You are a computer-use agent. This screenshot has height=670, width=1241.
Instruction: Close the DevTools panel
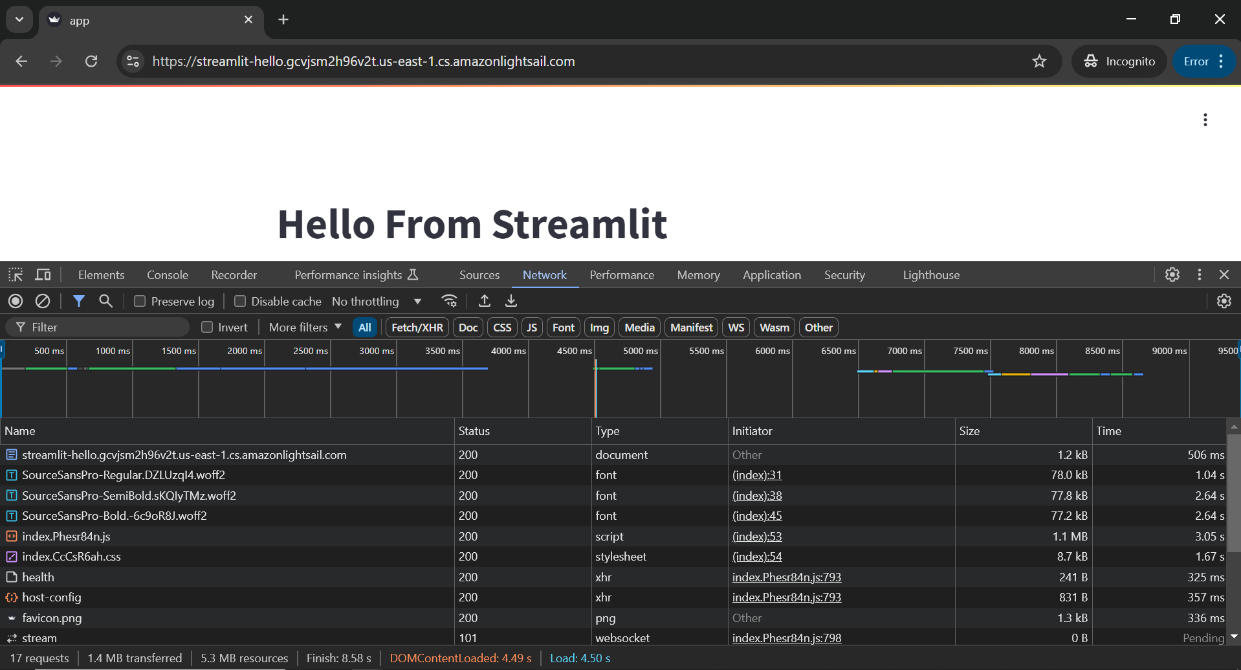(1224, 274)
